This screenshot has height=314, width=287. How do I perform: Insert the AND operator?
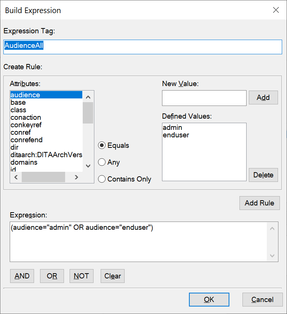click(22, 276)
